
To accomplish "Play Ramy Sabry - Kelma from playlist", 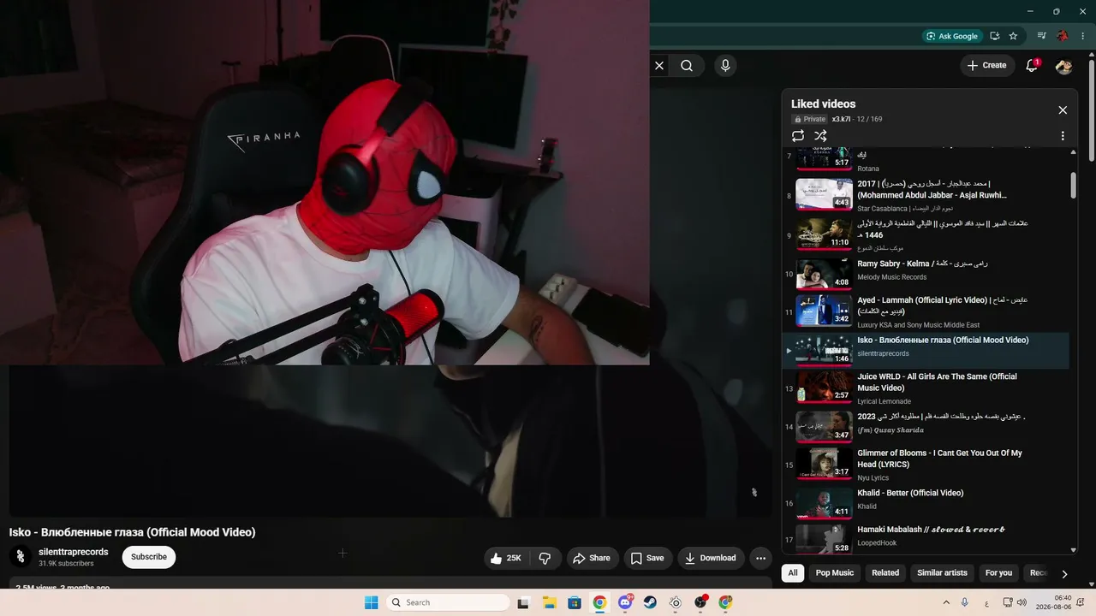I will click(x=927, y=274).
